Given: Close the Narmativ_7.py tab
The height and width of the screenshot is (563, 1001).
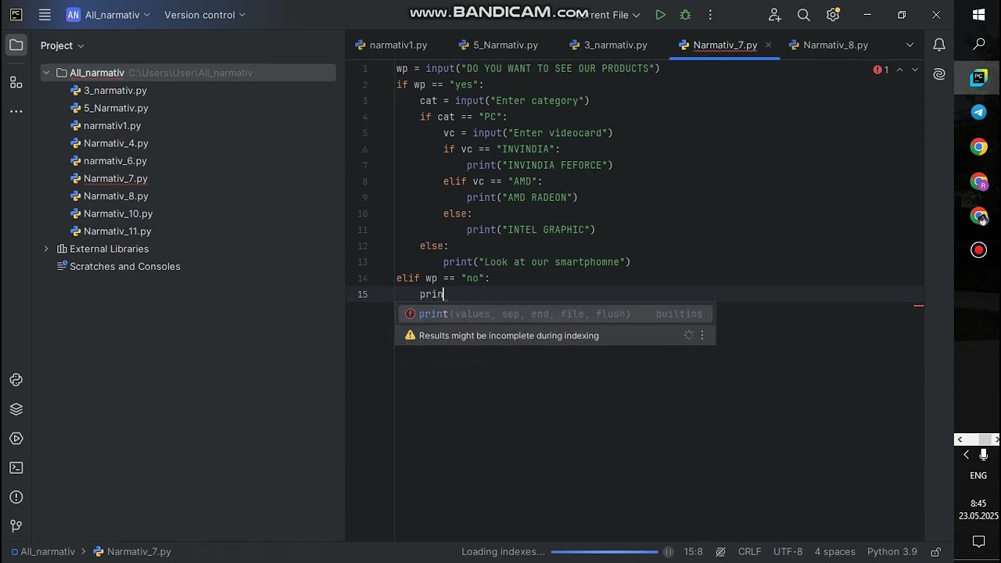Looking at the screenshot, I should coord(768,45).
